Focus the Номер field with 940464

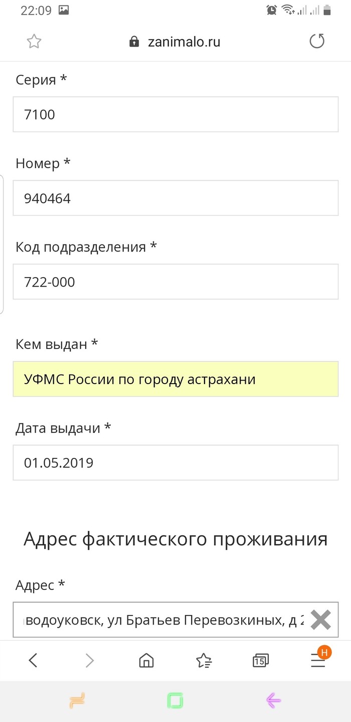(175, 198)
